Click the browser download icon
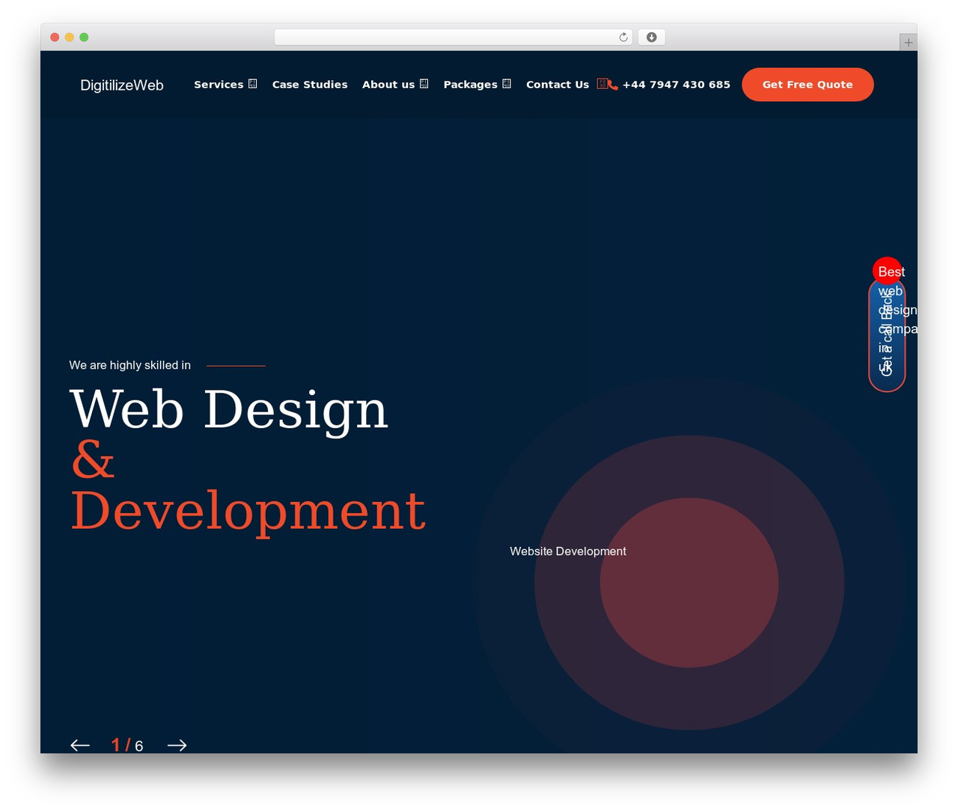 tap(652, 37)
